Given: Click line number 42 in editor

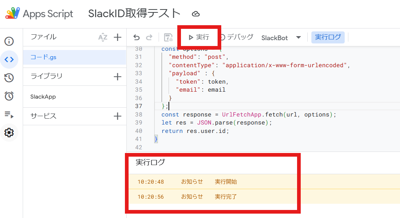Looking at the screenshot, I should click(138, 147).
